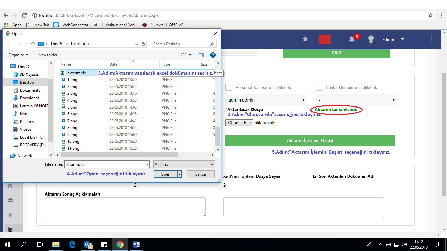Click the up-folder arrow in Open dialog
The image size is (447, 251).
click(33, 44)
